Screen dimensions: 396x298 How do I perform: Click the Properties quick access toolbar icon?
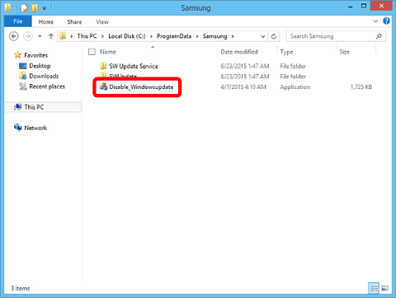(x=24, y=8)
